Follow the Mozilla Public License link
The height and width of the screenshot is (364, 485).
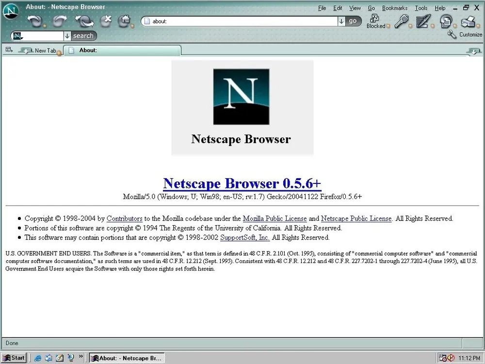[275, 219]
